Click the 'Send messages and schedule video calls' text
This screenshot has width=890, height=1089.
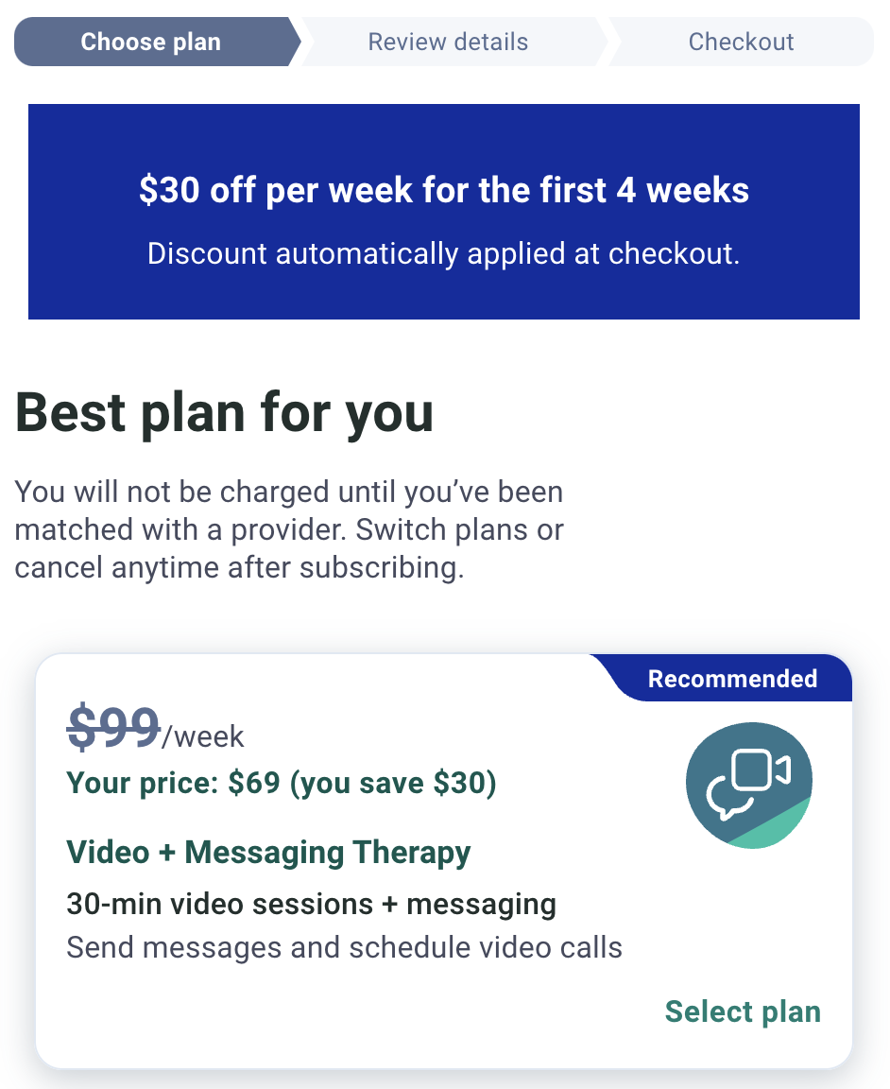click(344, 947)
